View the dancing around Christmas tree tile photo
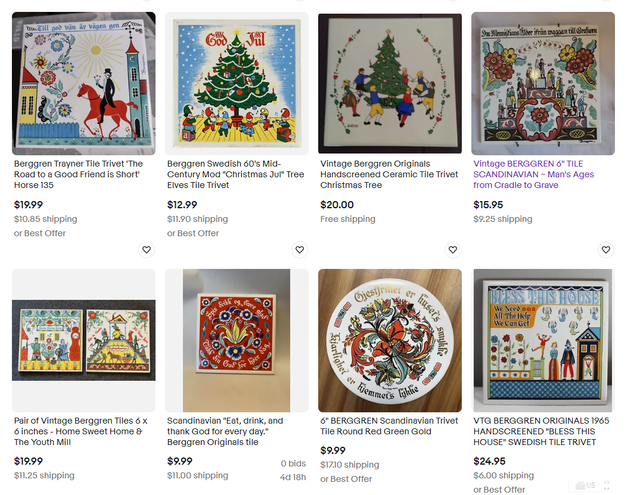Viewport: 637px width, 495px height. click(x=390, y=84)
